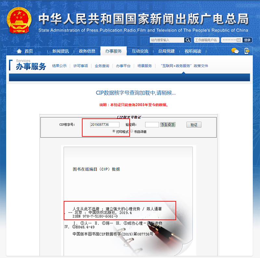The image size is (260, 258).
Task: Click the 登录 login button
Action: (x=247, y=40)
